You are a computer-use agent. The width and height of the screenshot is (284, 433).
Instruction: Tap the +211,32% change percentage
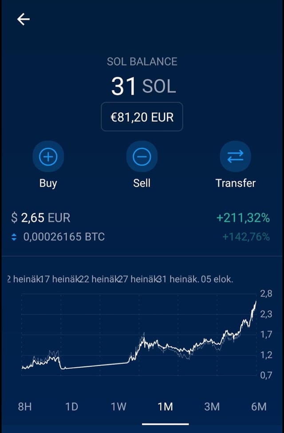click(243, 218)
